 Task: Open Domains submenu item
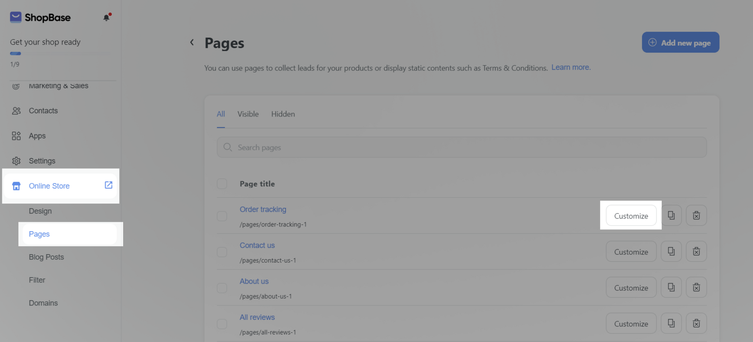[x=43, y=303]
